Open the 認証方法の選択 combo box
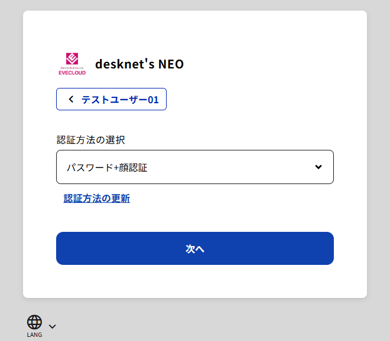Screen dimensions: 390x341 click(195, 167)
